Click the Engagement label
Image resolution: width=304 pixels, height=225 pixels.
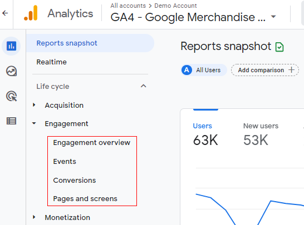66,124
